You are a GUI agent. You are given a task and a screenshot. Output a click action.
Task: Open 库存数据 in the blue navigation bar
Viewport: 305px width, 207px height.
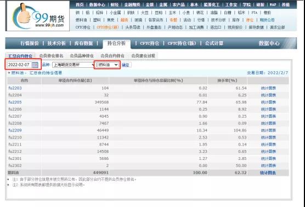point(83,43)
